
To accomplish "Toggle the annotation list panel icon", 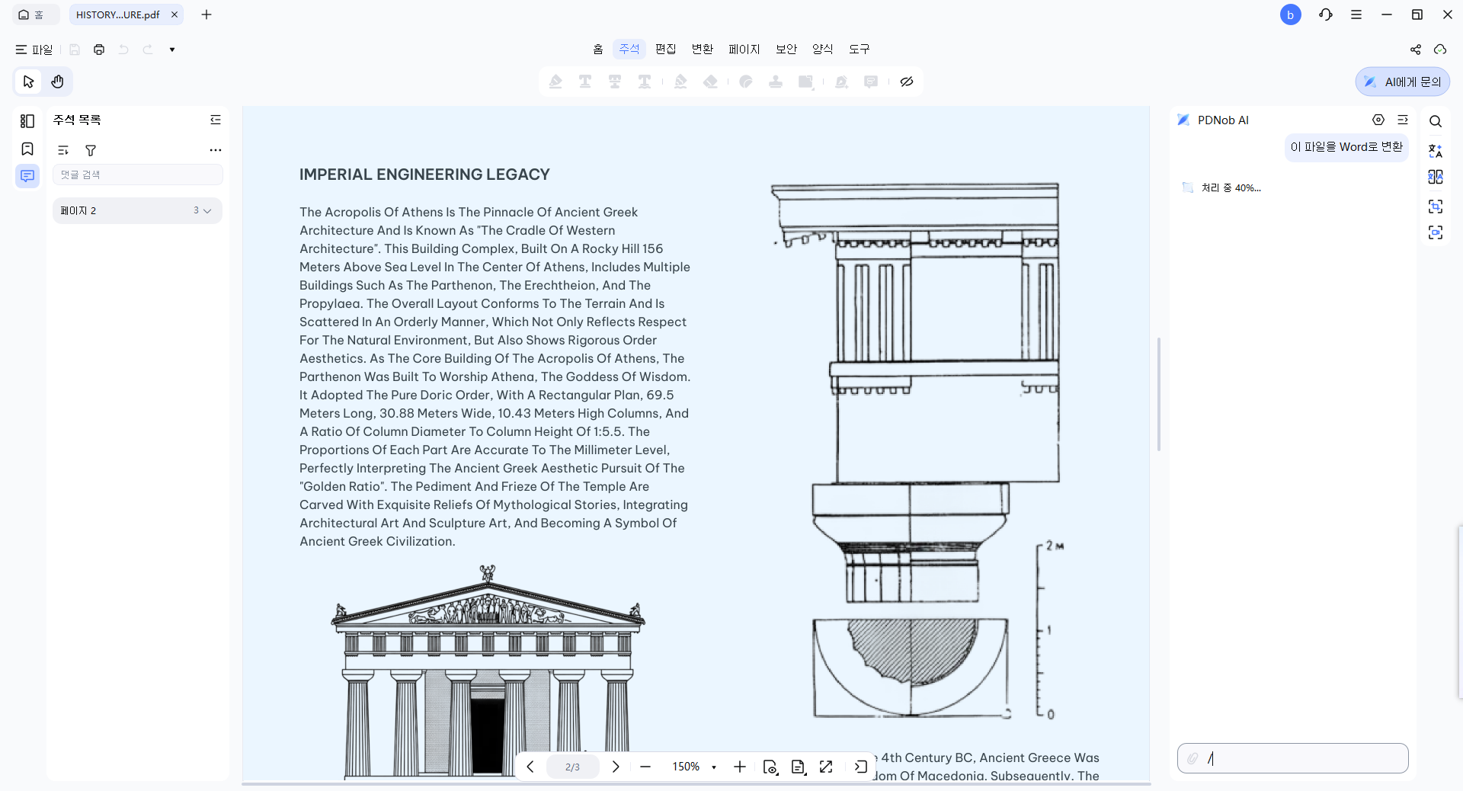I will tap(27, 176).
